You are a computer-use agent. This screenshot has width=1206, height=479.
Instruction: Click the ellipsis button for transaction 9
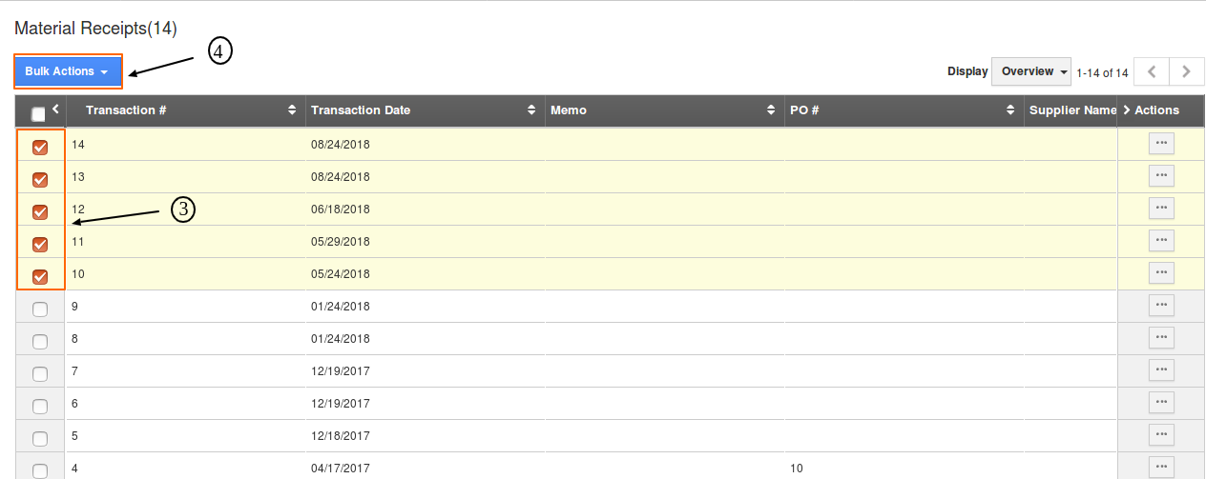1161,306
